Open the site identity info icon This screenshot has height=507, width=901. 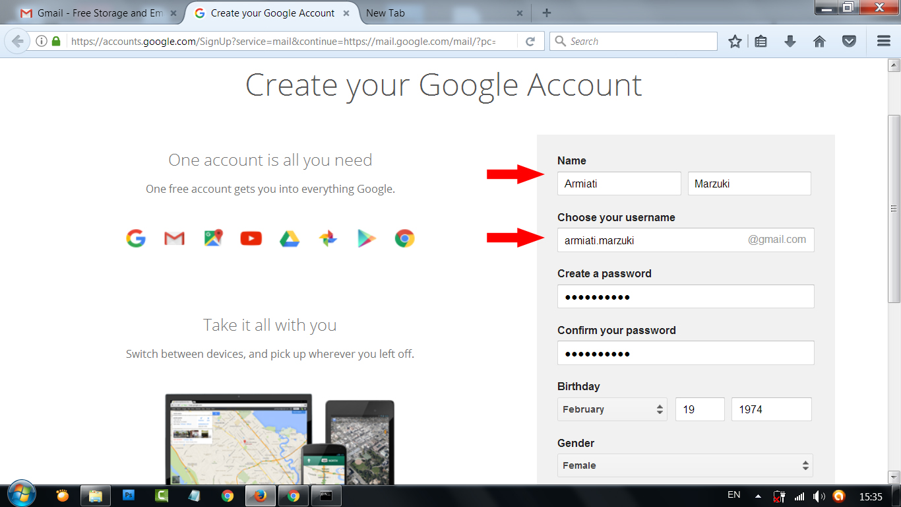coord(42,41)
